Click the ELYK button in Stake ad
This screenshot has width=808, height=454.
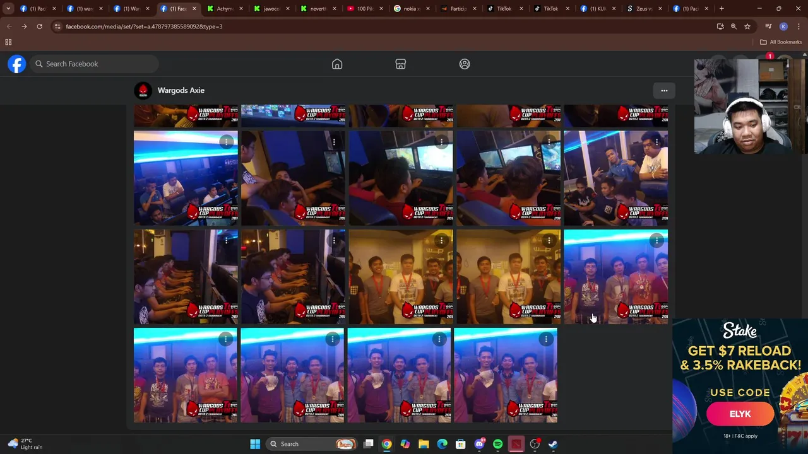pyautogui.click(x=740, y=414)
